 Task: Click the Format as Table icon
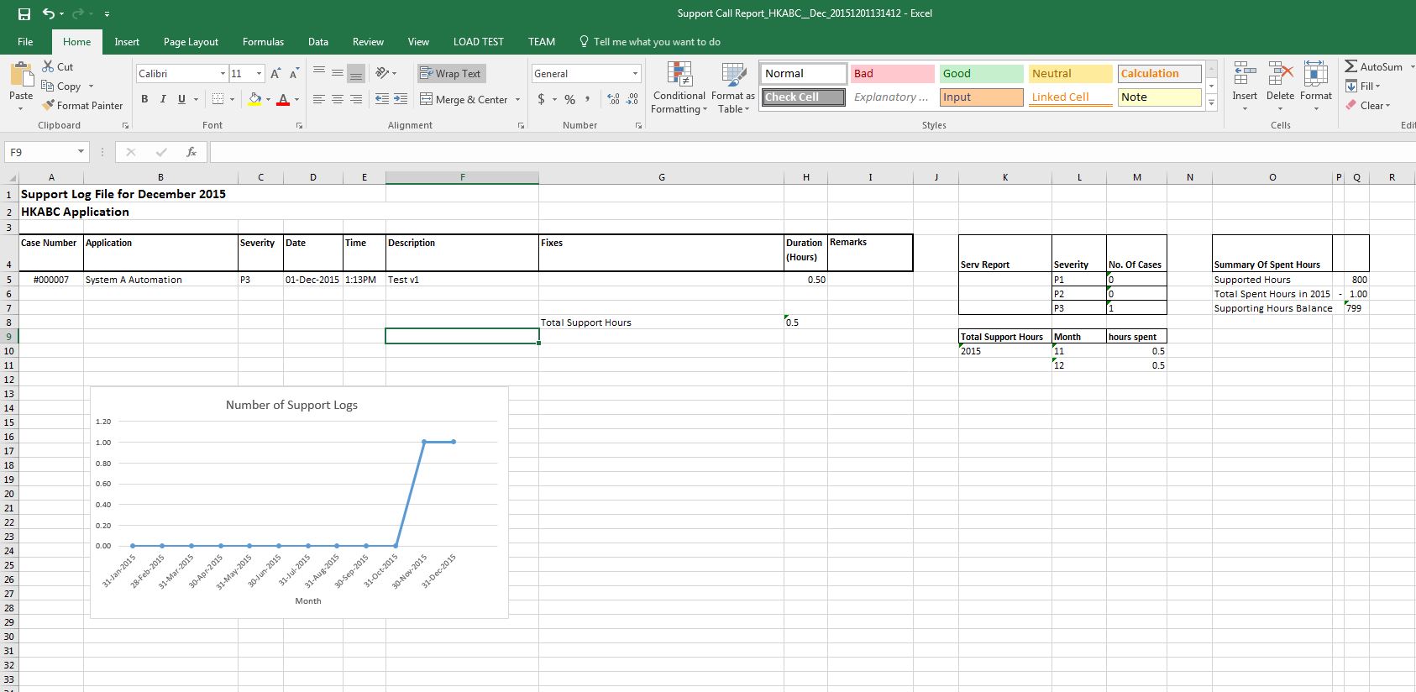point(733,88)
